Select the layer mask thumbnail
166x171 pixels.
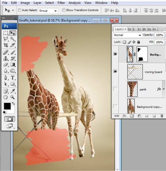tap(142, 54)
